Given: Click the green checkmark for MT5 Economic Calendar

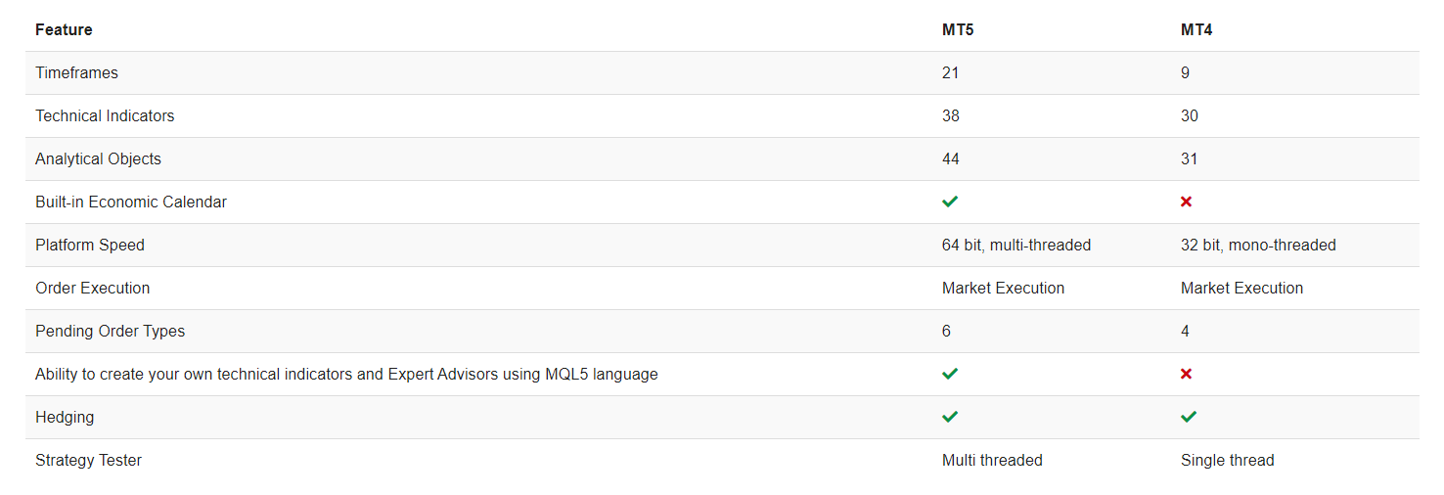Looking at the screenshot, I should click(950, 202).
